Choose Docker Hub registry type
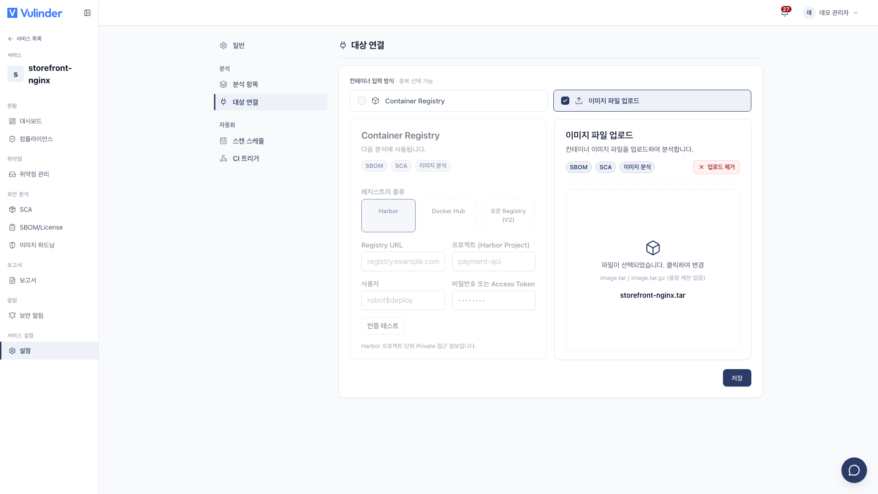878x494 pixels. (x=448, y=215)
